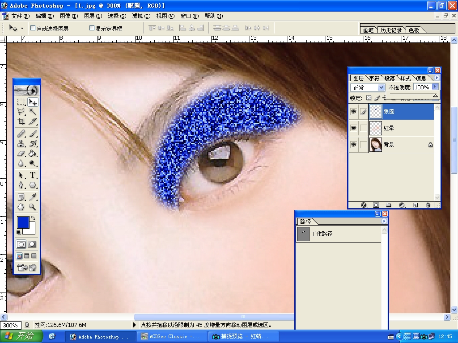The height and width of the screenshot is (343, 458).
Task: Open the 选择 menu
Action: (x=117, y=16)
